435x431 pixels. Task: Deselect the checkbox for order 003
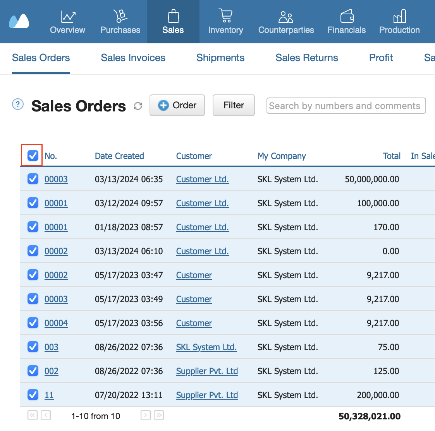(33, 347)
